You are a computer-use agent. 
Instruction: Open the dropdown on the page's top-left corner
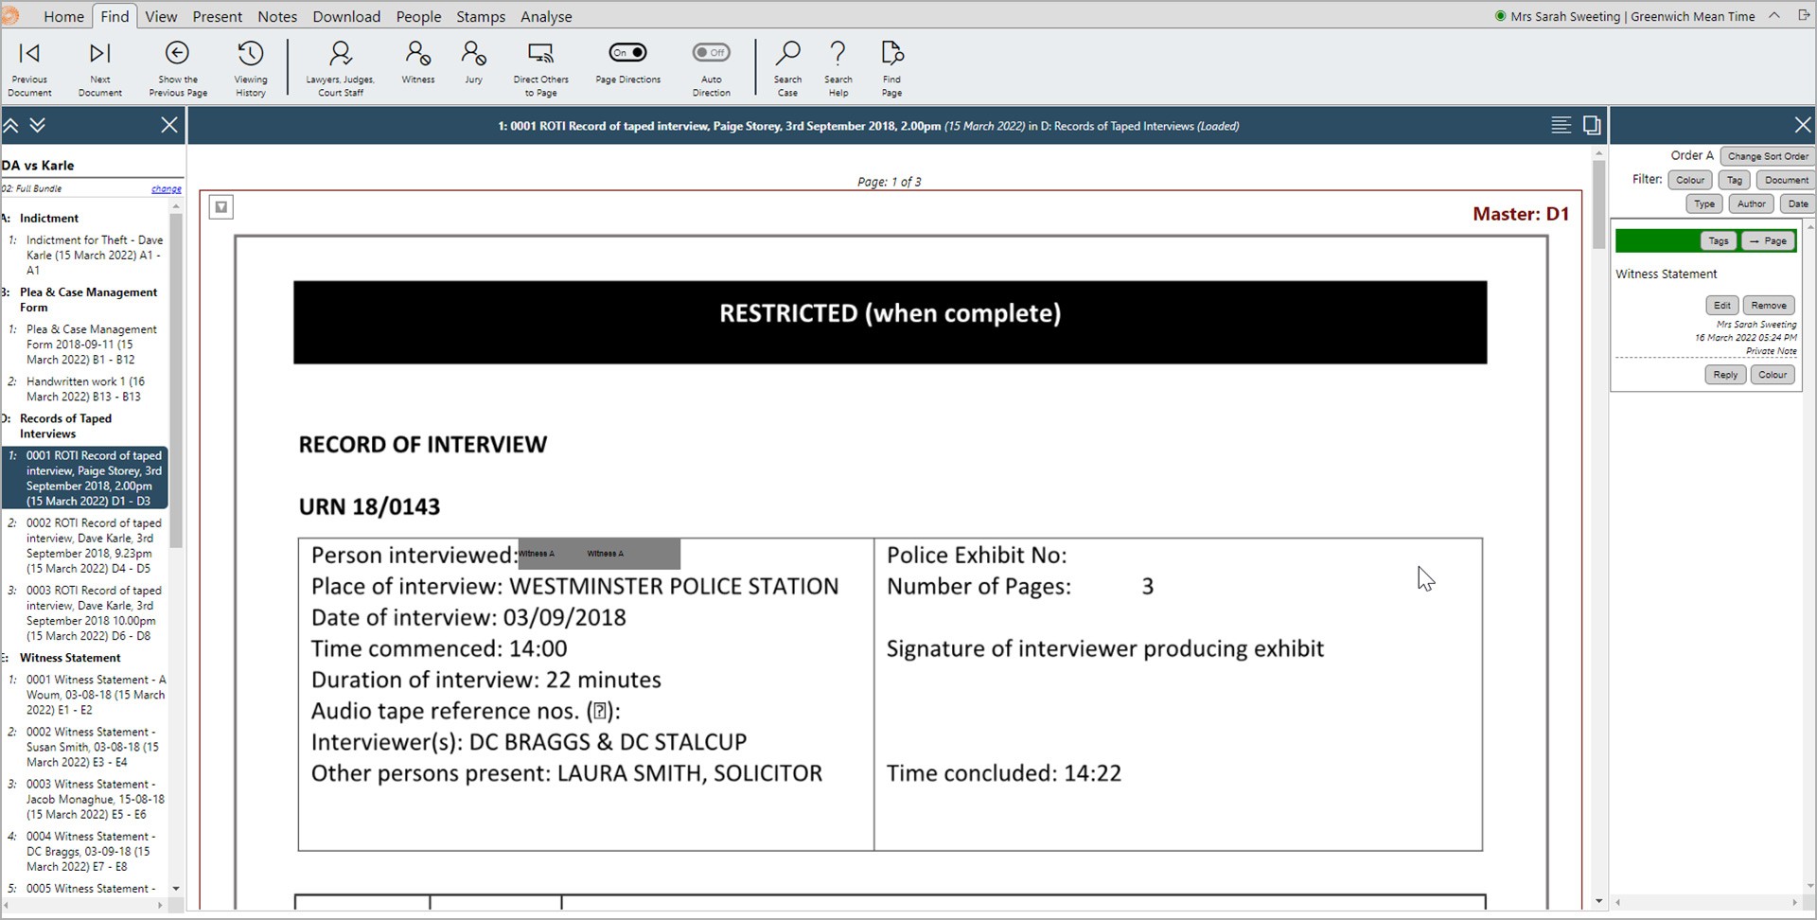pyautogui.click(x=221, y=207)
